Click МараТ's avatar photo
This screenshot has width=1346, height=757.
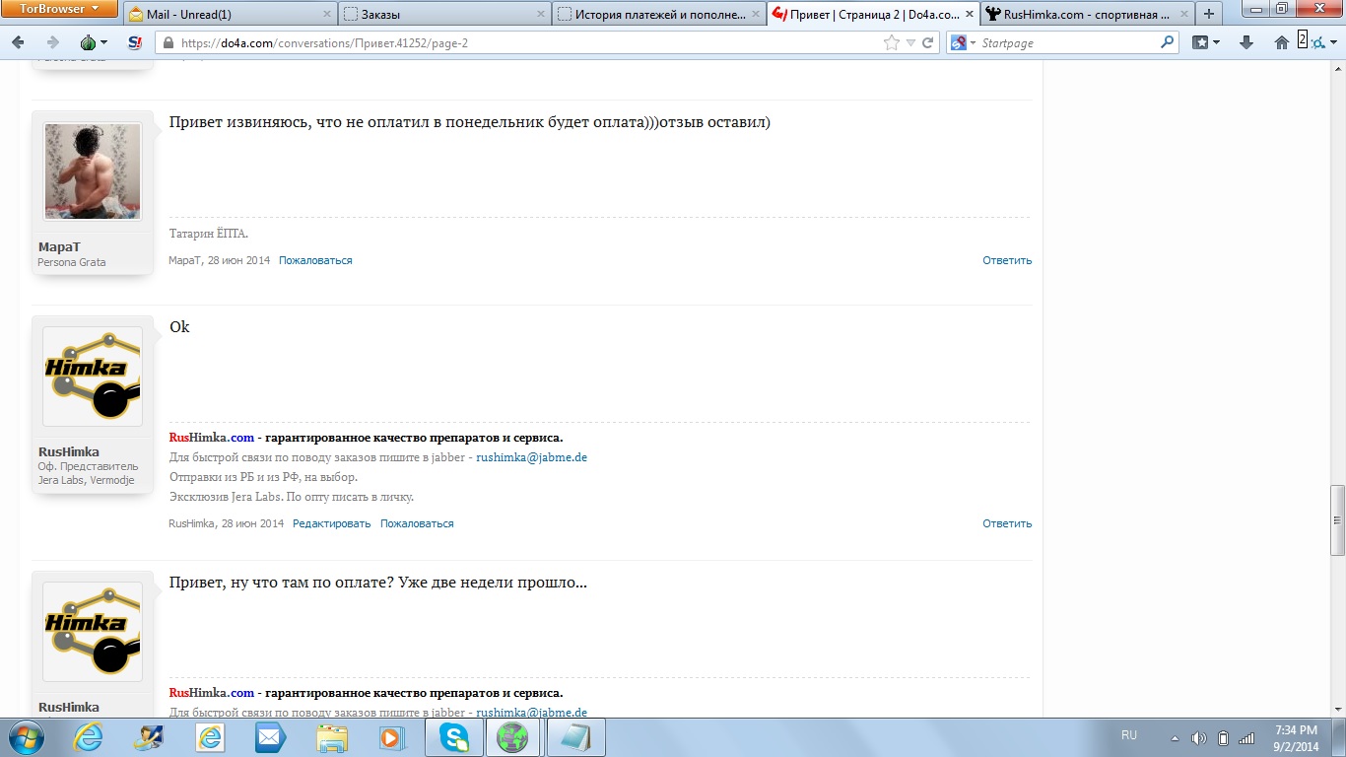click(x=93, y=172)
